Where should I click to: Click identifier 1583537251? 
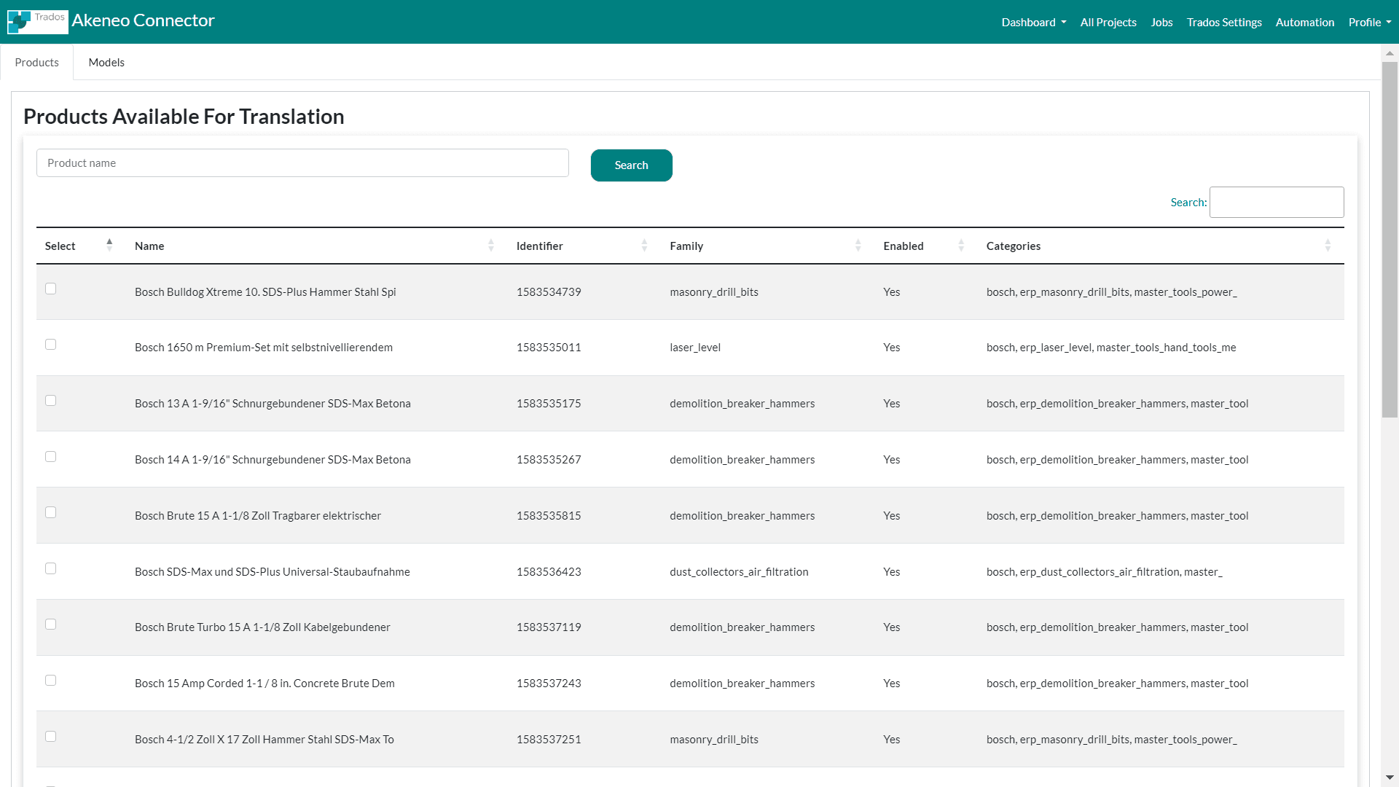549,740
